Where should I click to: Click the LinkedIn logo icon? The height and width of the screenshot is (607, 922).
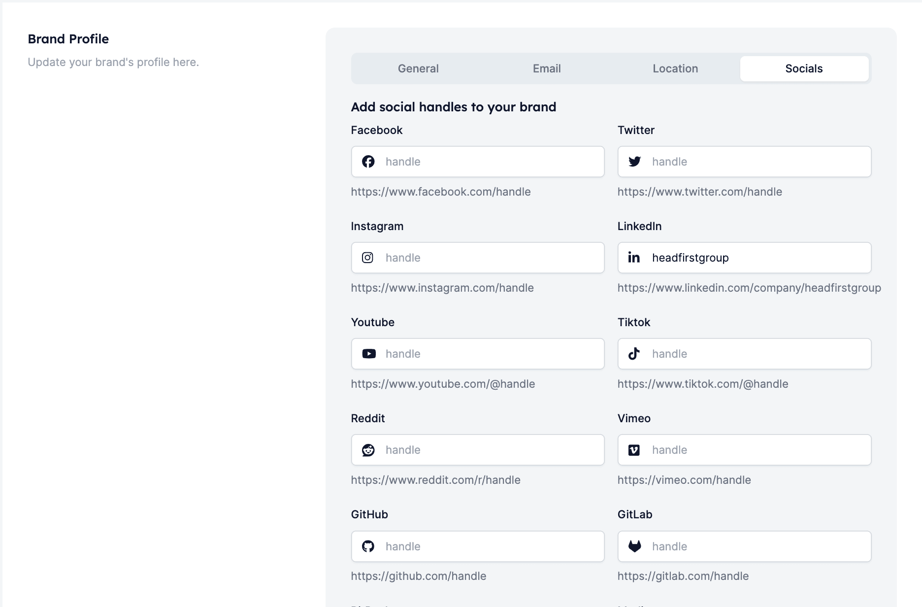point(634,257)
